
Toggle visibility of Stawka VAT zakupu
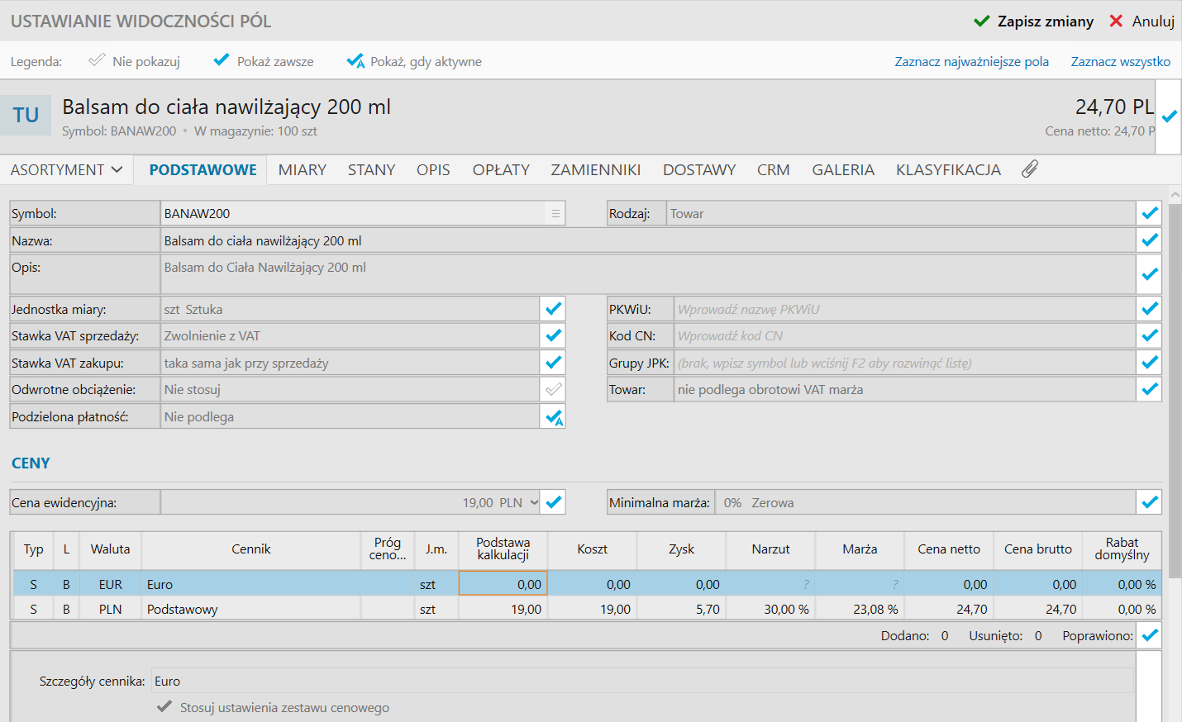[x=553, y=363]
